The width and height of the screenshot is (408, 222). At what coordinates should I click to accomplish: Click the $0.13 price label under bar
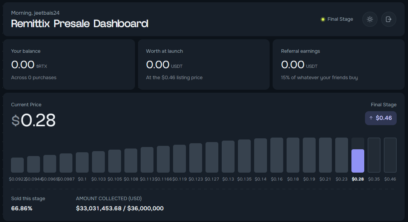click(228, 179)
